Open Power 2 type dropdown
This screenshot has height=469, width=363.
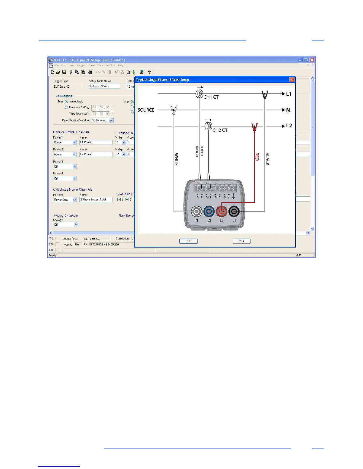click(74, 154)
